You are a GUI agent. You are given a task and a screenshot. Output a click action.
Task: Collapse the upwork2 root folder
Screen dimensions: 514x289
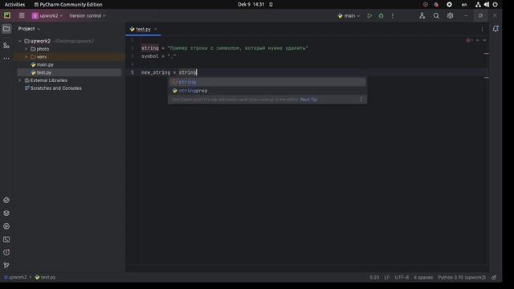pos(20,41)
